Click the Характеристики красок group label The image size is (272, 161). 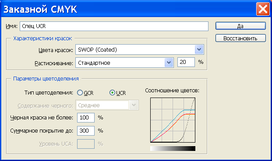pos(42,38)
